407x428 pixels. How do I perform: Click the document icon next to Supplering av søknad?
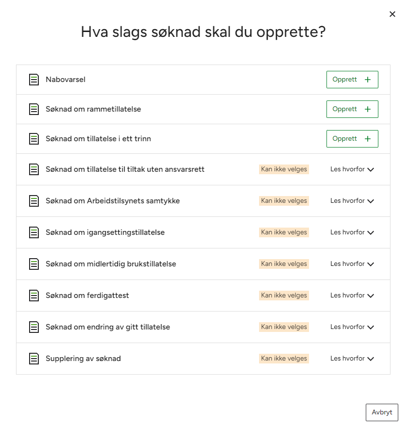[33, 359]
